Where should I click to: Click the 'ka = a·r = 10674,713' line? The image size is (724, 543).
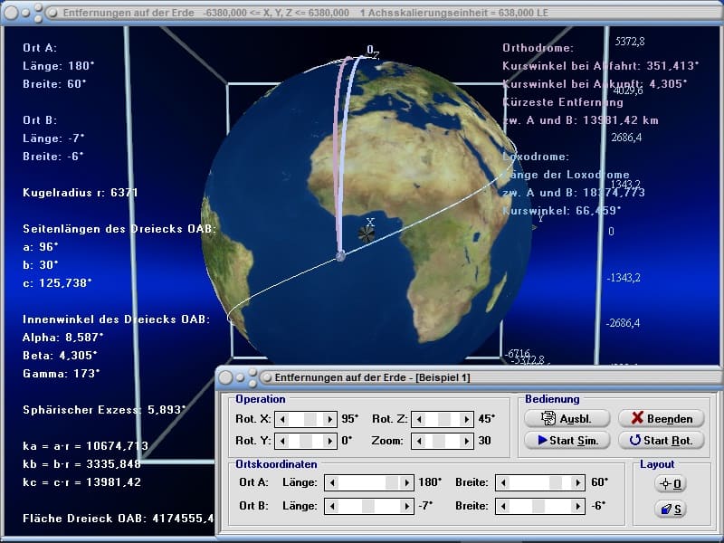pyautogui.click(x=85, y=446)
